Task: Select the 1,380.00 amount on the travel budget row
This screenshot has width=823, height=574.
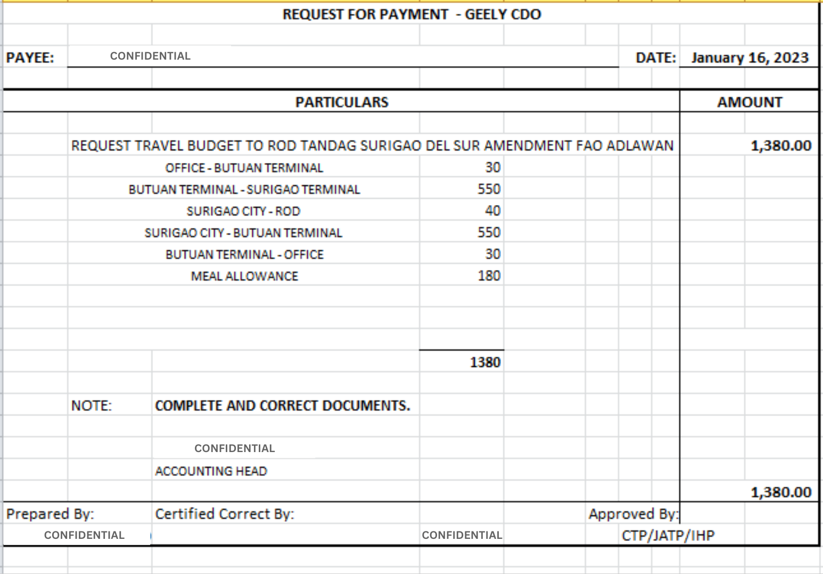Action: coord(781,145)
